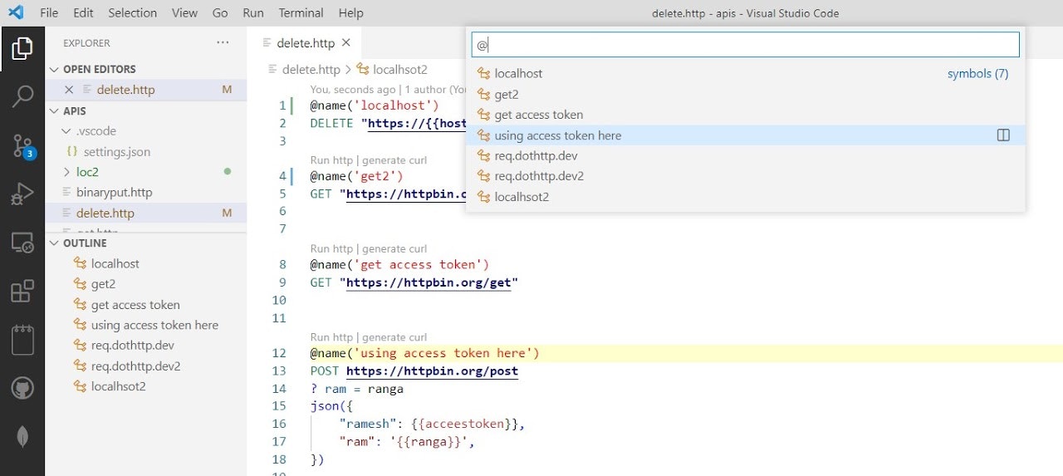Screen dimensions: 1063x476
Task: Select 'localhsot2' in quick pick
Action: pyautogui.click(x=745, y=197)
